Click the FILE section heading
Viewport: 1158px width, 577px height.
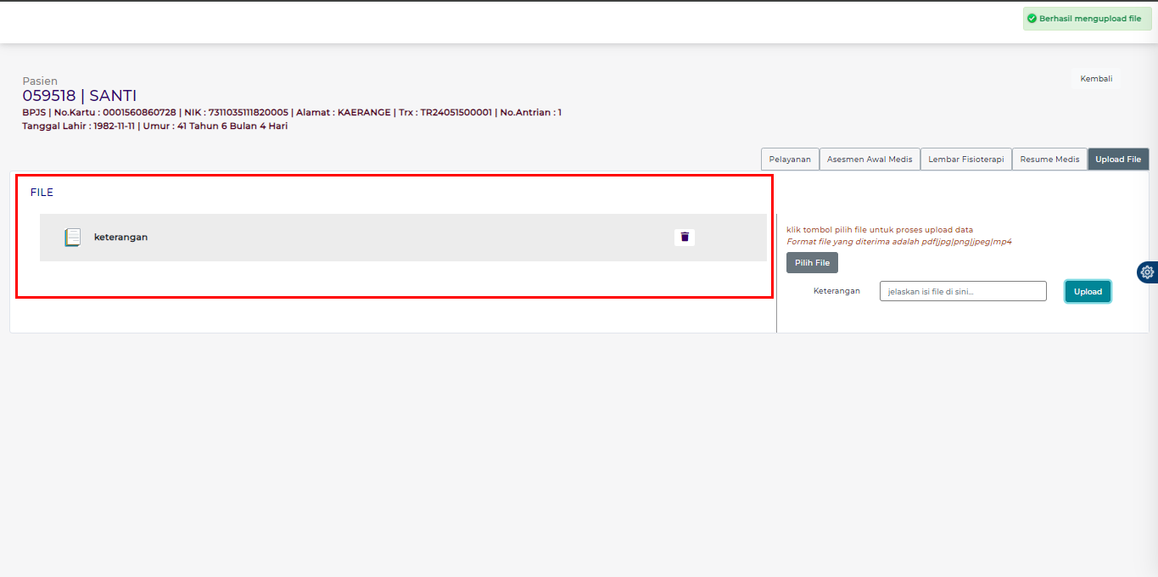tap(42, 193)
